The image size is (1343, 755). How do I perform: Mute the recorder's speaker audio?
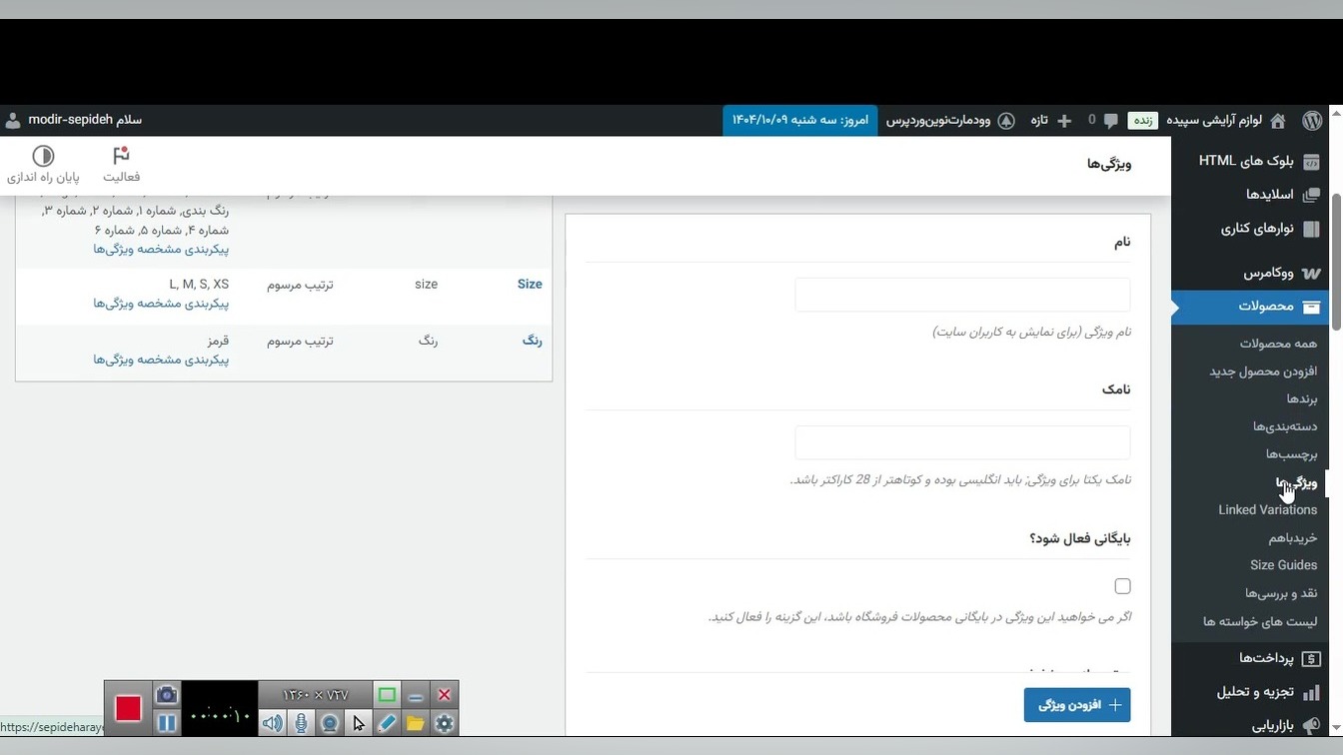click(272, 723)
